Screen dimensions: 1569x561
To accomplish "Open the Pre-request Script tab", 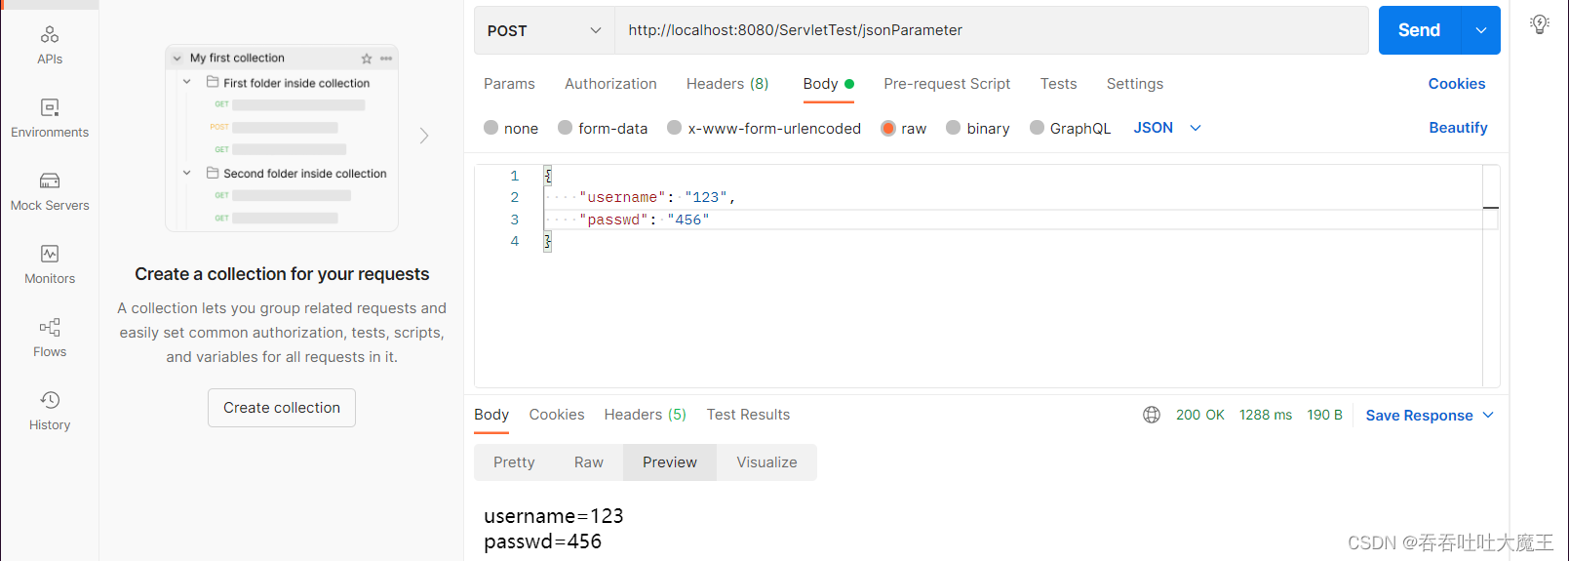I will tap(946, 84).
